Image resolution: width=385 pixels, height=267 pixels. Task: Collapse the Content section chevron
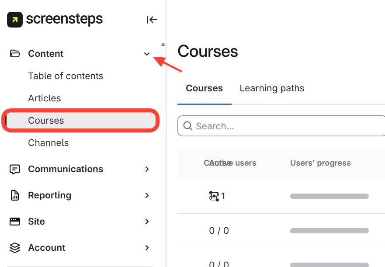(x=147, y=54)
